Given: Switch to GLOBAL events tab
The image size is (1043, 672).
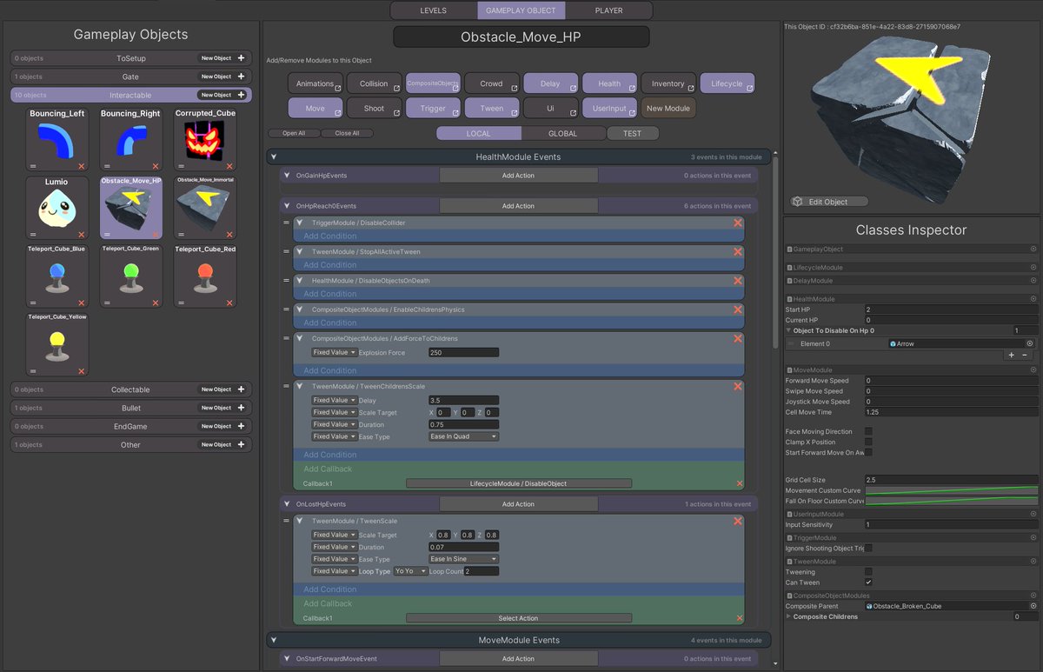Looking at the screenshot, I should pos(562,133).
